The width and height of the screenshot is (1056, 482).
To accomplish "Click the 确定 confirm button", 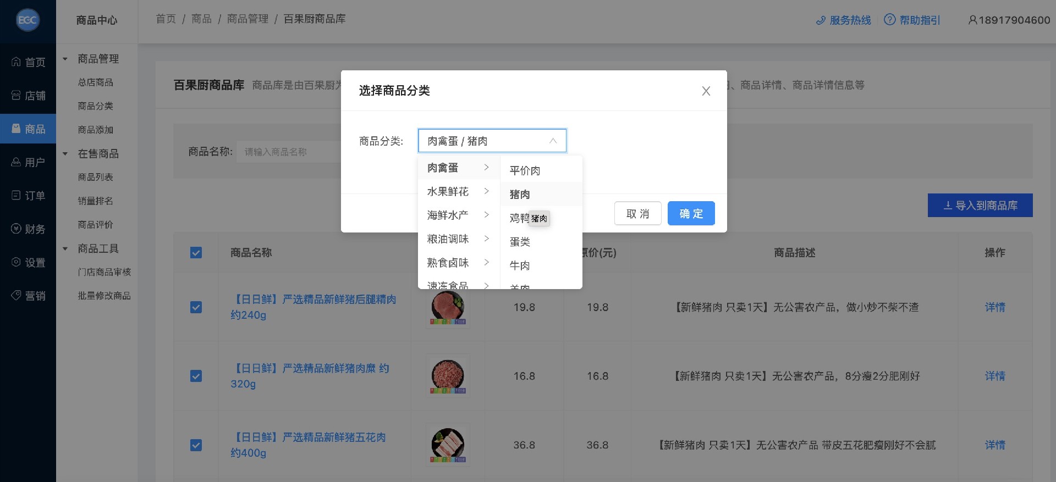I will click(691, 213).
